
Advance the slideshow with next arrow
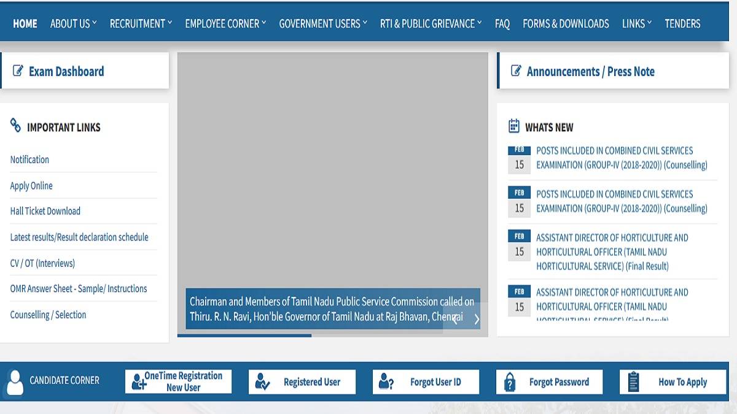(x=477, y=318)
